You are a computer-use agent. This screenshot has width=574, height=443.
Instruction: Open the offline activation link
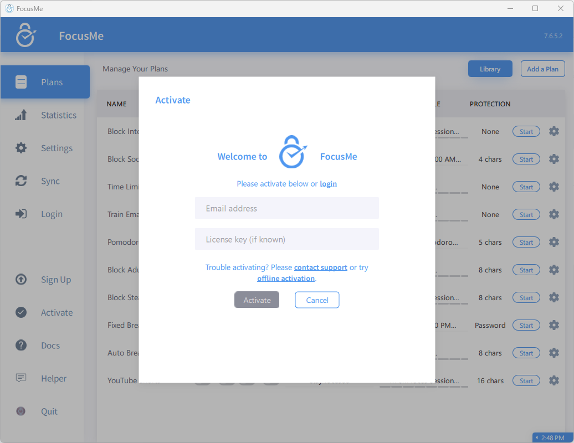[x=286, y=279]
